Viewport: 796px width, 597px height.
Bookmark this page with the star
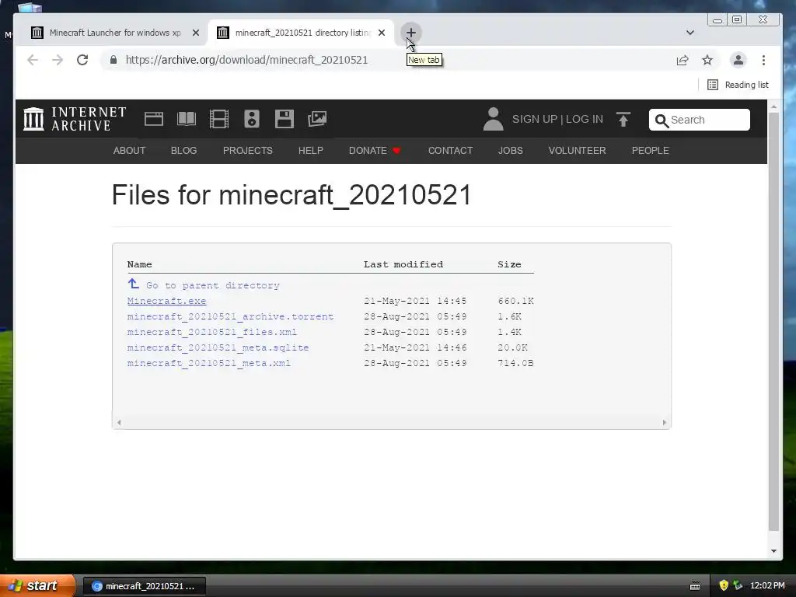(707, 60)
